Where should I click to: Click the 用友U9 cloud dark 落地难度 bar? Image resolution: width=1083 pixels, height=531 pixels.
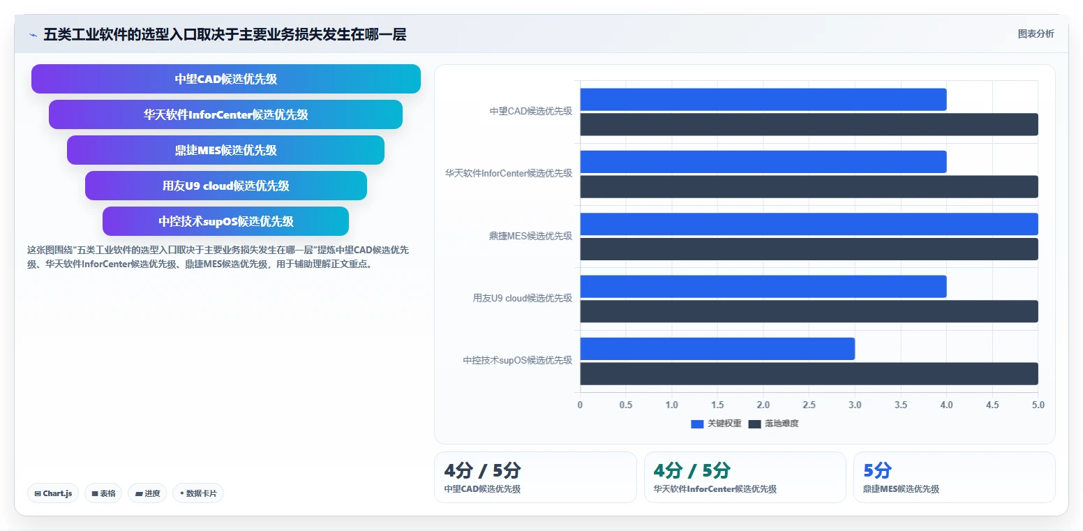[x=809, y=311]
